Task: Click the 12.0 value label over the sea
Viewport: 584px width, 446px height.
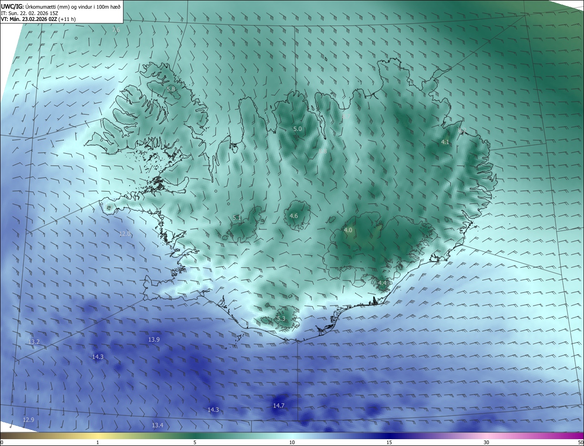Action: pyautogui.click(x=125, y=233)
